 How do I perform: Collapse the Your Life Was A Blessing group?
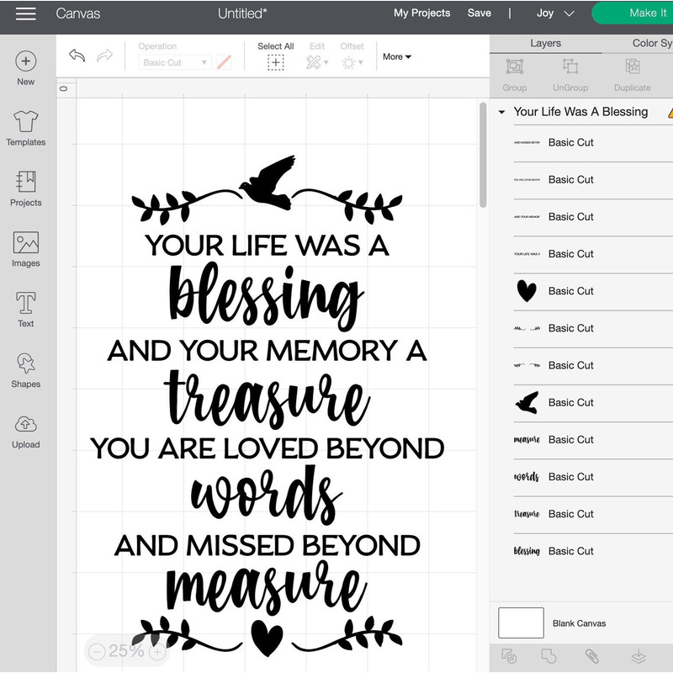click(501, 111)
